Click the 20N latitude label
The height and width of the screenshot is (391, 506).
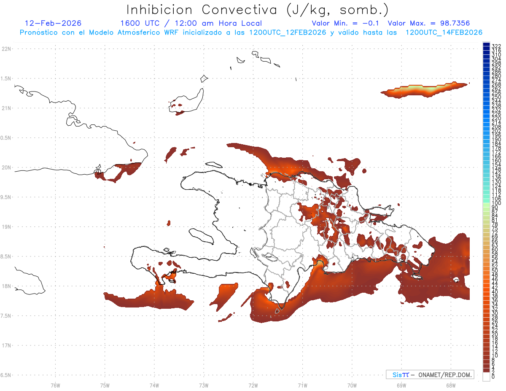pos(6,167)
